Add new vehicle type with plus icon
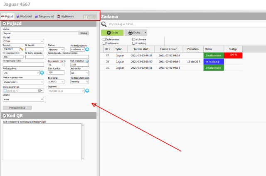The width and height of the screenshot is (266, 176). click(x=87, y=49)
